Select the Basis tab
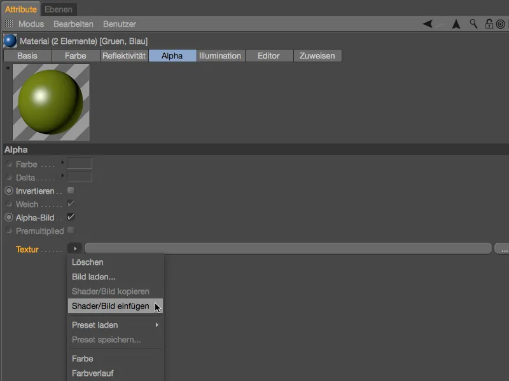The height and width of the screenshot is (381, 509). coord(27,56)
